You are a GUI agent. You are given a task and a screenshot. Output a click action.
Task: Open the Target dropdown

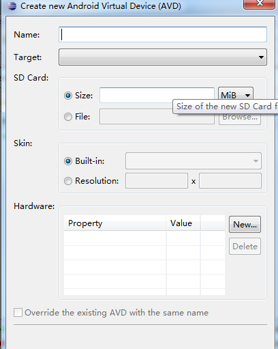coord(163,57)
